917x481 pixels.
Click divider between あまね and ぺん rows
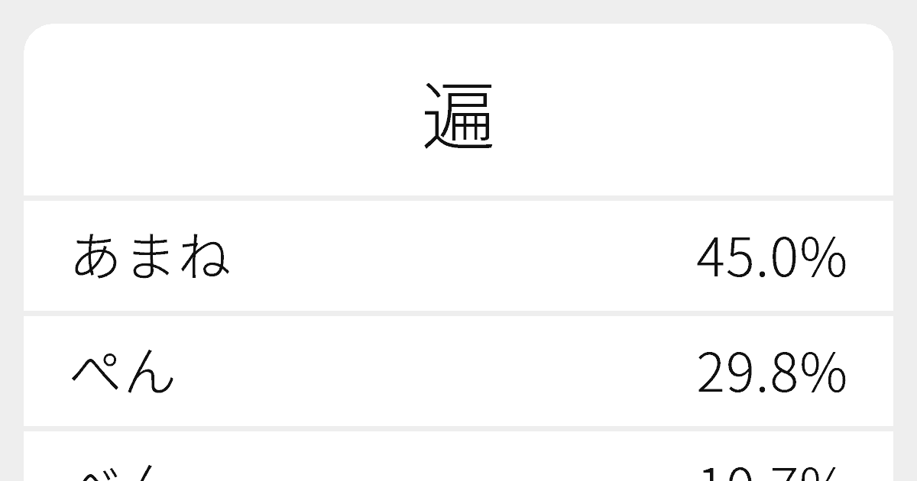[x=458, y=313]
